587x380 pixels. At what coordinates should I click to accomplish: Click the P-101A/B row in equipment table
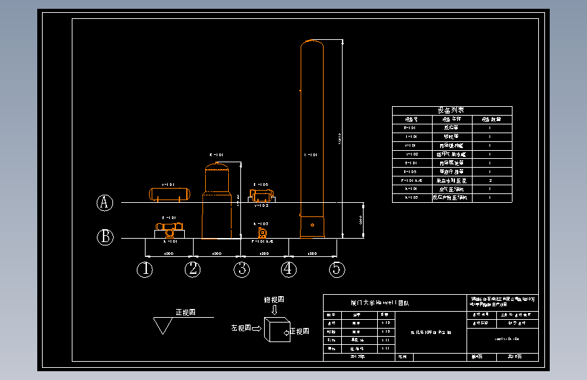coord(452,181)
